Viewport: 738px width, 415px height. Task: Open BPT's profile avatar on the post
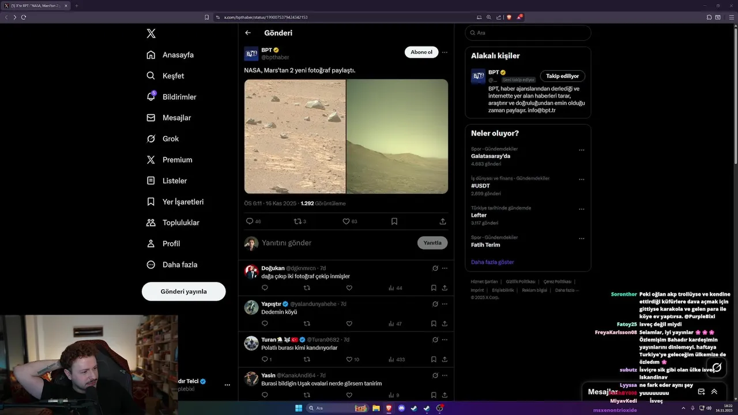coord(251,54)
